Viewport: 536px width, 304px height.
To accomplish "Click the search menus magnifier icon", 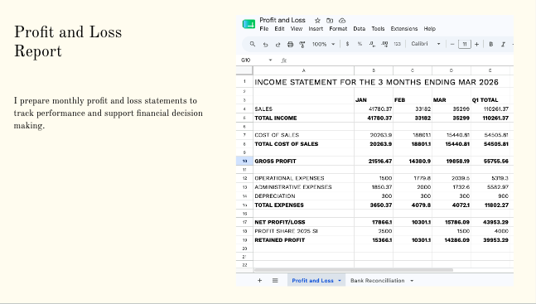I will tap(253, 44).
